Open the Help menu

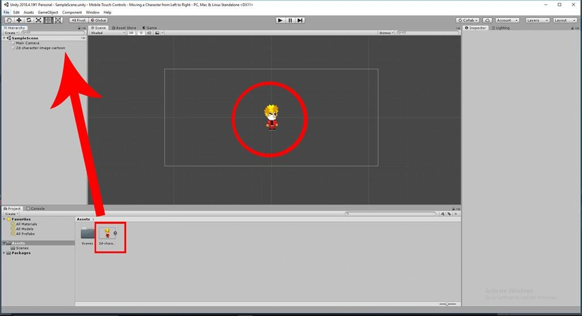click(107, 12)
